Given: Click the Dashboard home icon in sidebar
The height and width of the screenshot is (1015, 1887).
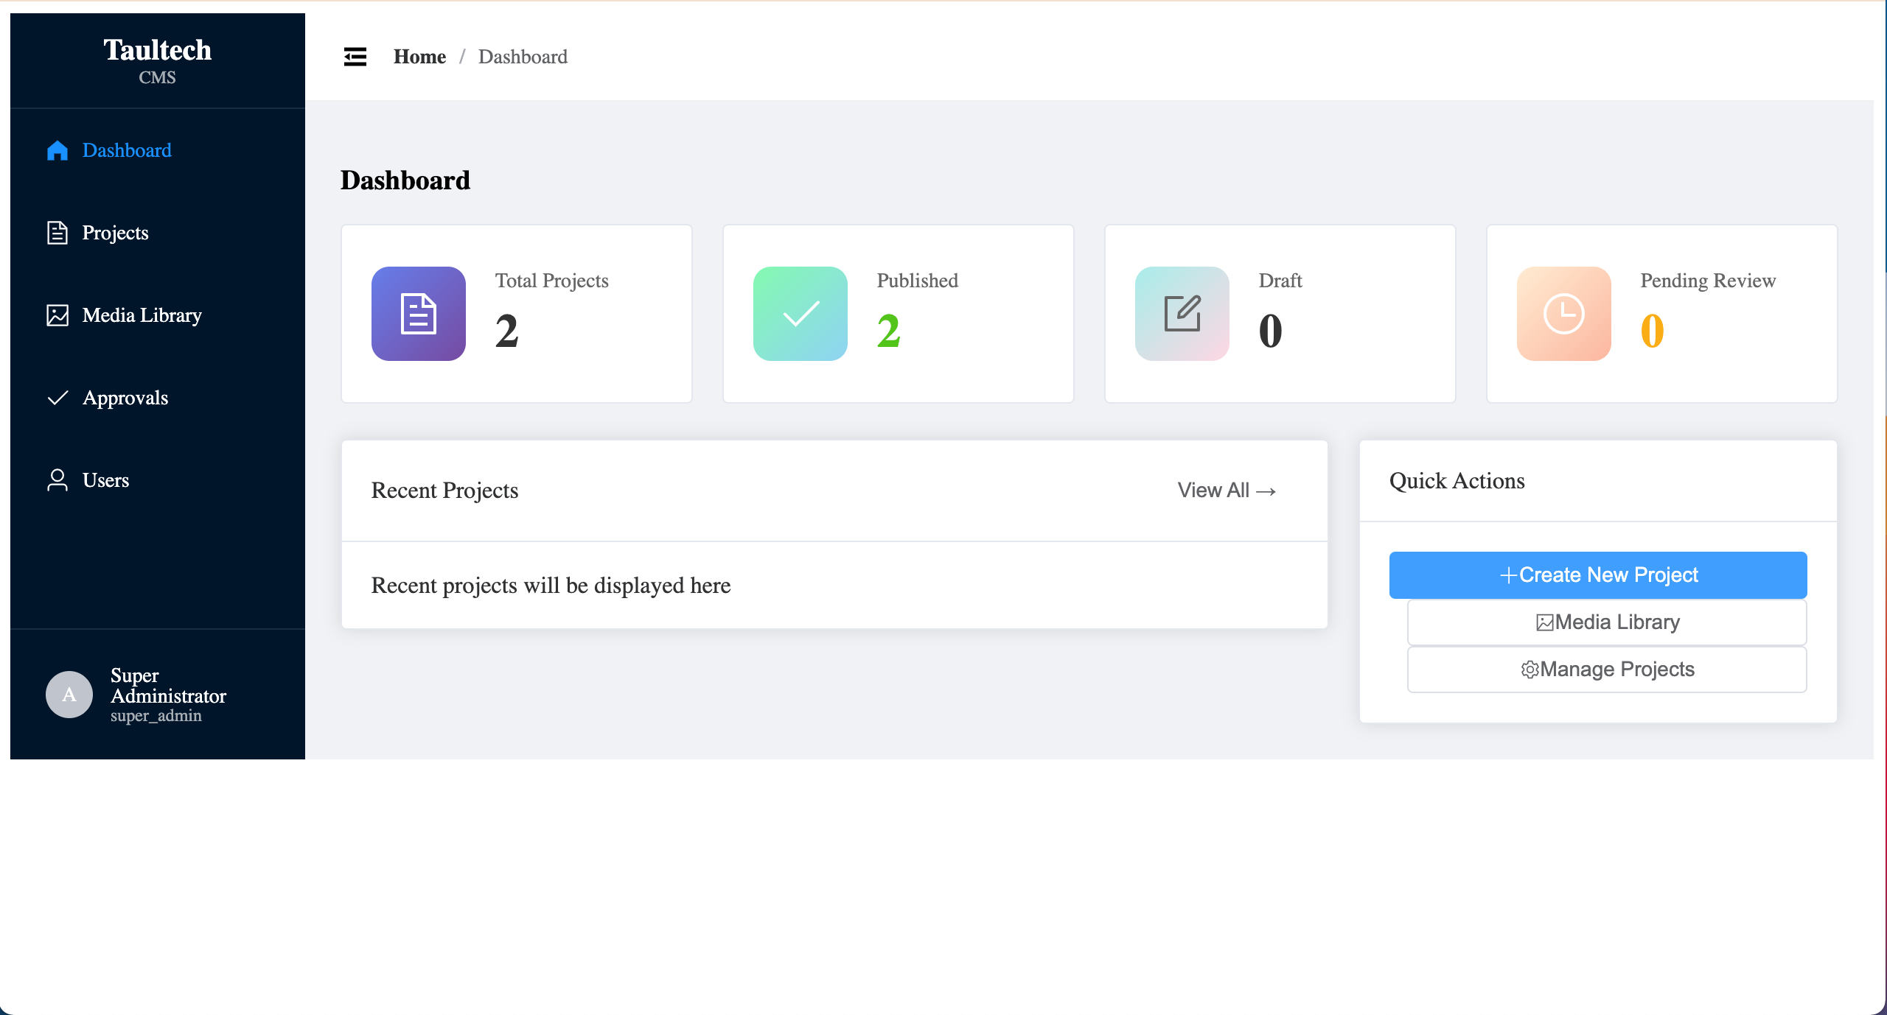Looking at the screenshot, I should pos(57,150).
